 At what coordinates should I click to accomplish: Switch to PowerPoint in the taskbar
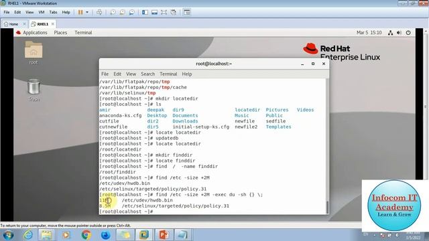[x=164, y=235]
